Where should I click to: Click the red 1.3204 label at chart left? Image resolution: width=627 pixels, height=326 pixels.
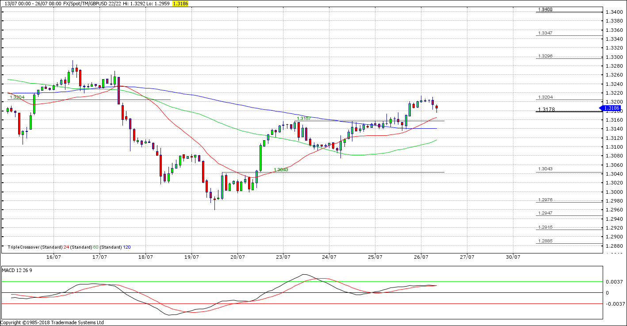click(x=17, y=97)
